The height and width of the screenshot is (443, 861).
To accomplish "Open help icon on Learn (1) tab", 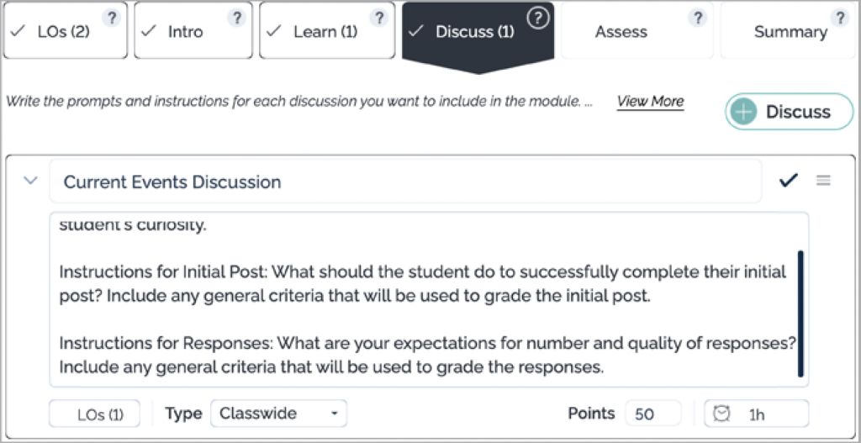I will point(378,18).
